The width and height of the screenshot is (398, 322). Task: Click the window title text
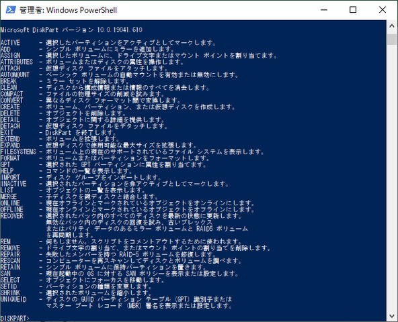point(69,10)
